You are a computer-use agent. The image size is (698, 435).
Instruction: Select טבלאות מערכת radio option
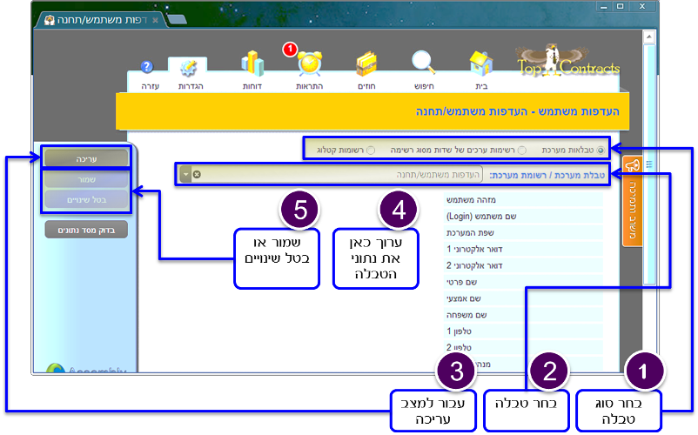point(601,151)
